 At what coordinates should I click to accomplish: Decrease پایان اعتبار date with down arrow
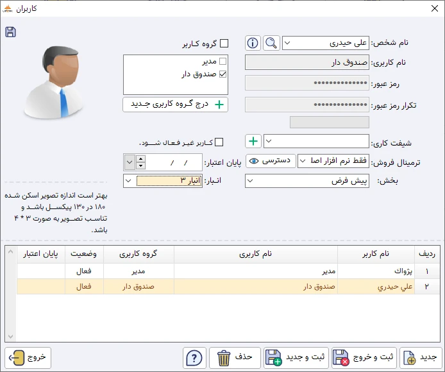click(141, 166)
